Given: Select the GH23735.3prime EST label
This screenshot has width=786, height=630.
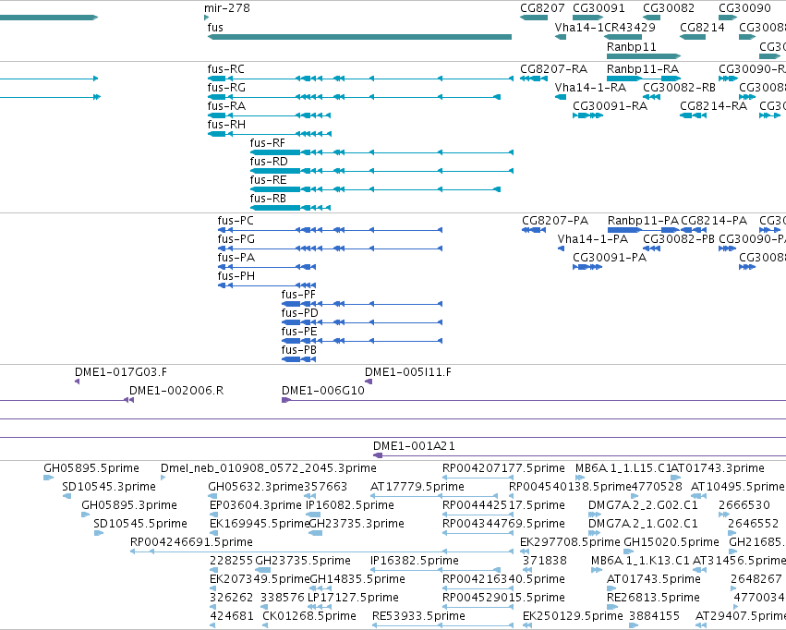Looking at the screenshot, I should 357,524.
